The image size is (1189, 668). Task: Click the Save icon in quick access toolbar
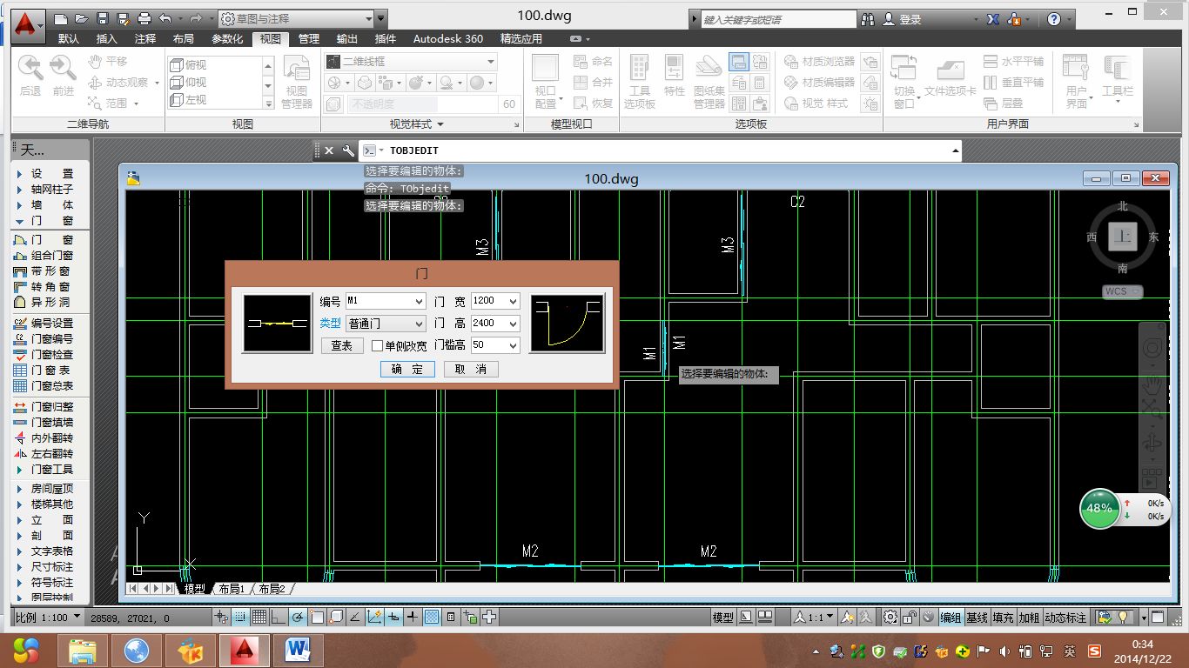[102, 18]
